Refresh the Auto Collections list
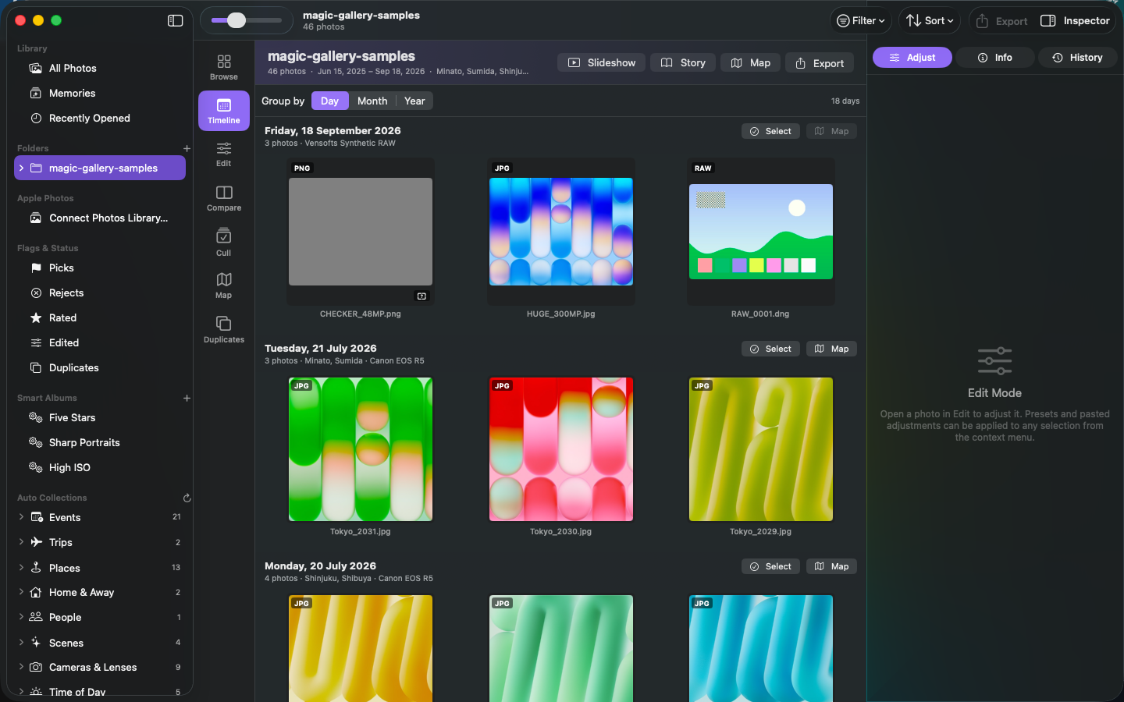The image size is (1124, 702). pos(187,498)
